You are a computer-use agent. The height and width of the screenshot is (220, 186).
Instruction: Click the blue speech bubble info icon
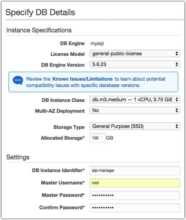[18, 80]
